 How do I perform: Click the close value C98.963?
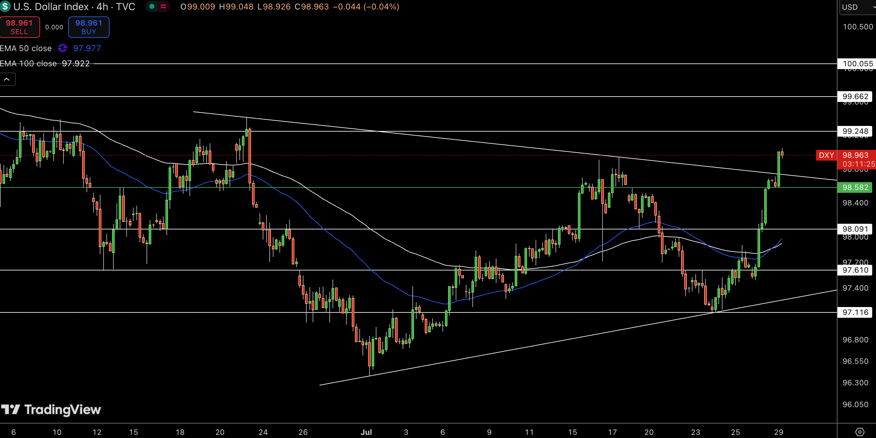tap(312, 7)
